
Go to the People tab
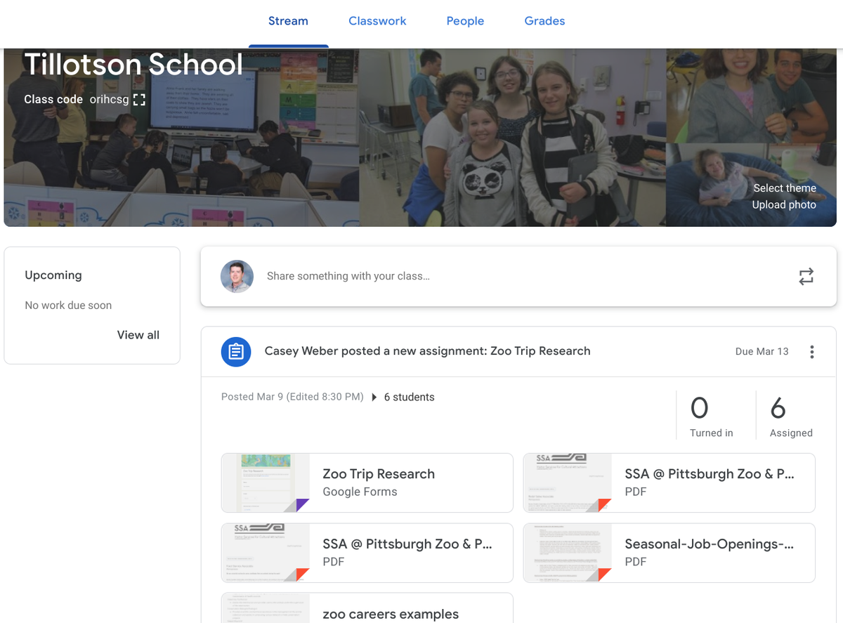(x=465, y=21)
